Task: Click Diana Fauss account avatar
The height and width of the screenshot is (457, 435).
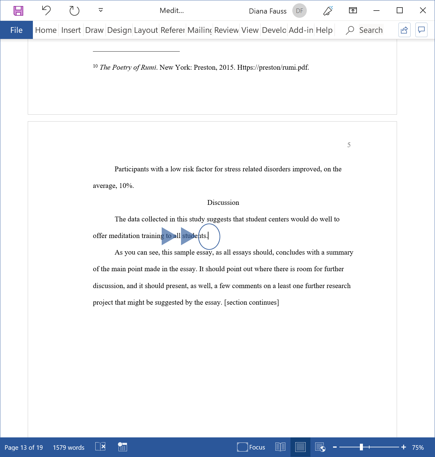Action: (299, 11)
